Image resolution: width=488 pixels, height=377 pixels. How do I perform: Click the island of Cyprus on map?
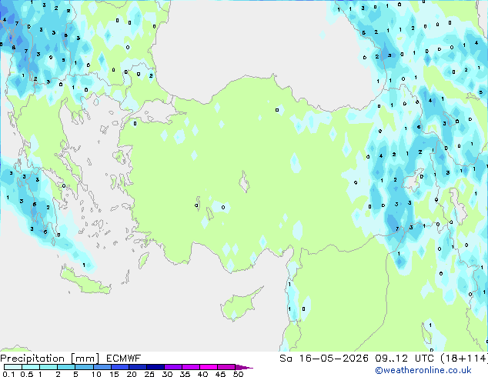pyautogui.click(x=239, y=305)
